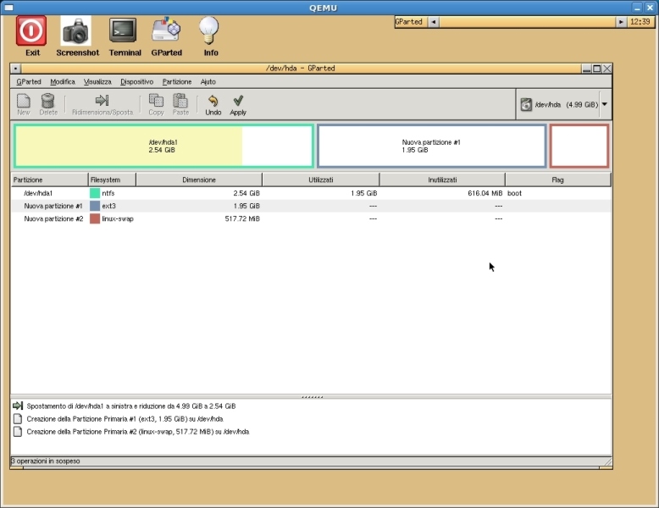Launch the Screenshot camera tool

click(x=75, y=31)
